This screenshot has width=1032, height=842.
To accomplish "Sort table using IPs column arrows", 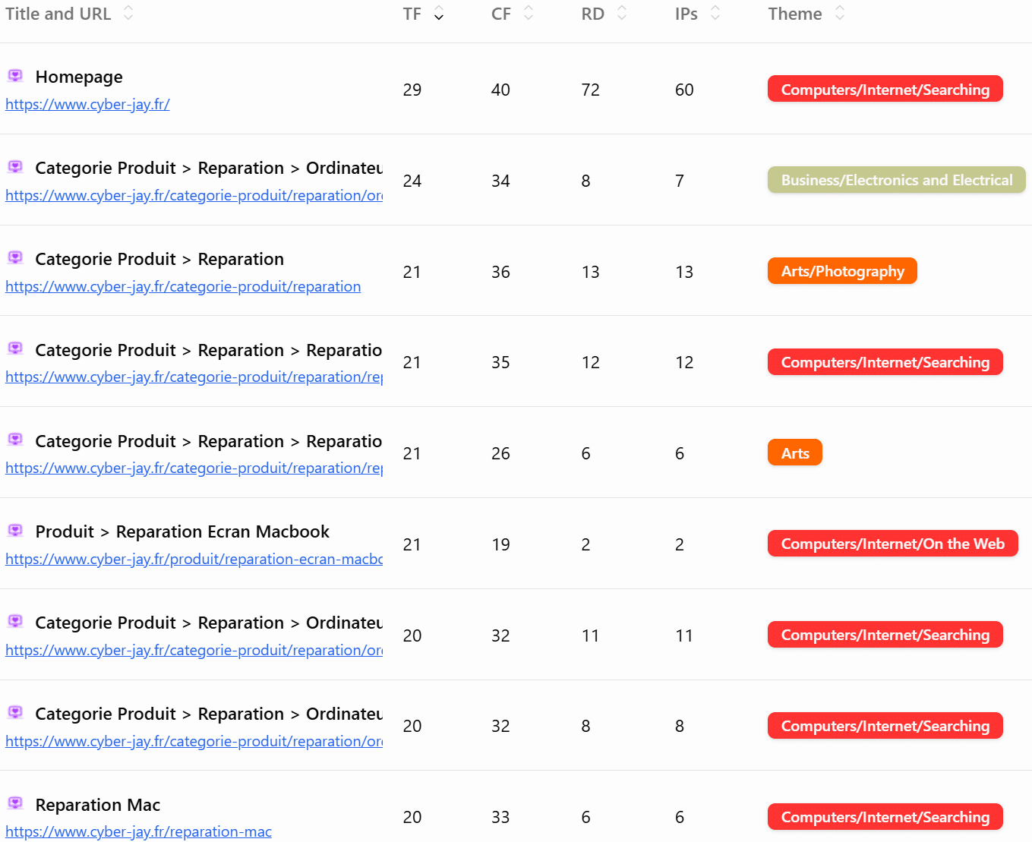I will 715,14.
